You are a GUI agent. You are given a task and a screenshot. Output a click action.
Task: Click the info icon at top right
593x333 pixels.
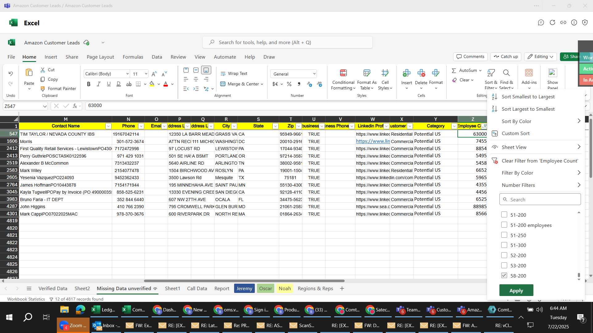pos(574,23)
